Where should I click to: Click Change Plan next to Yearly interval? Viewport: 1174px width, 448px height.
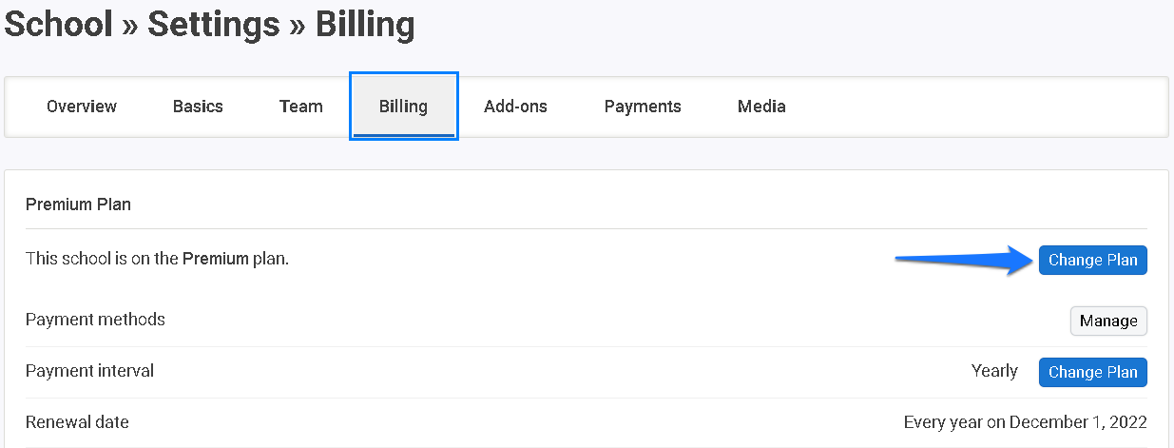click(x=1092, y=372)
